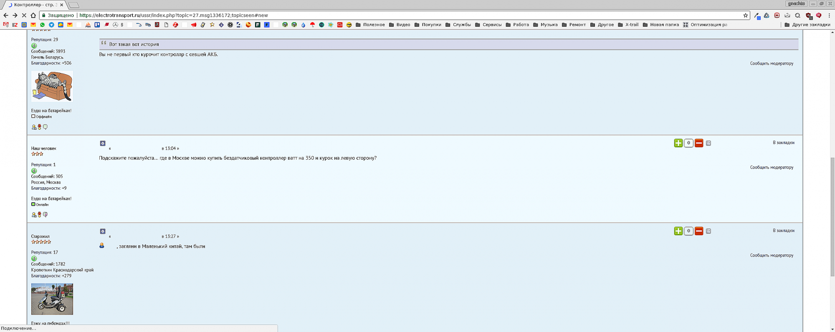Image resolution: width=835 pixels, height=332 pixels.
Task: Upvote the 13:04 post with green plus
Action: click(678, 143)
